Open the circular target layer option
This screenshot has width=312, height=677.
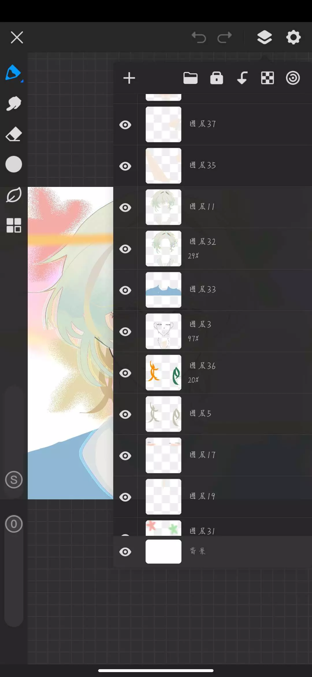tap(293, 78)
